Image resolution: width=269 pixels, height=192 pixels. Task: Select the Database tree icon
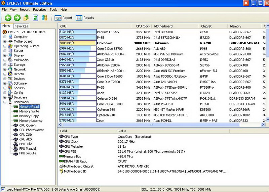(10, 97)
